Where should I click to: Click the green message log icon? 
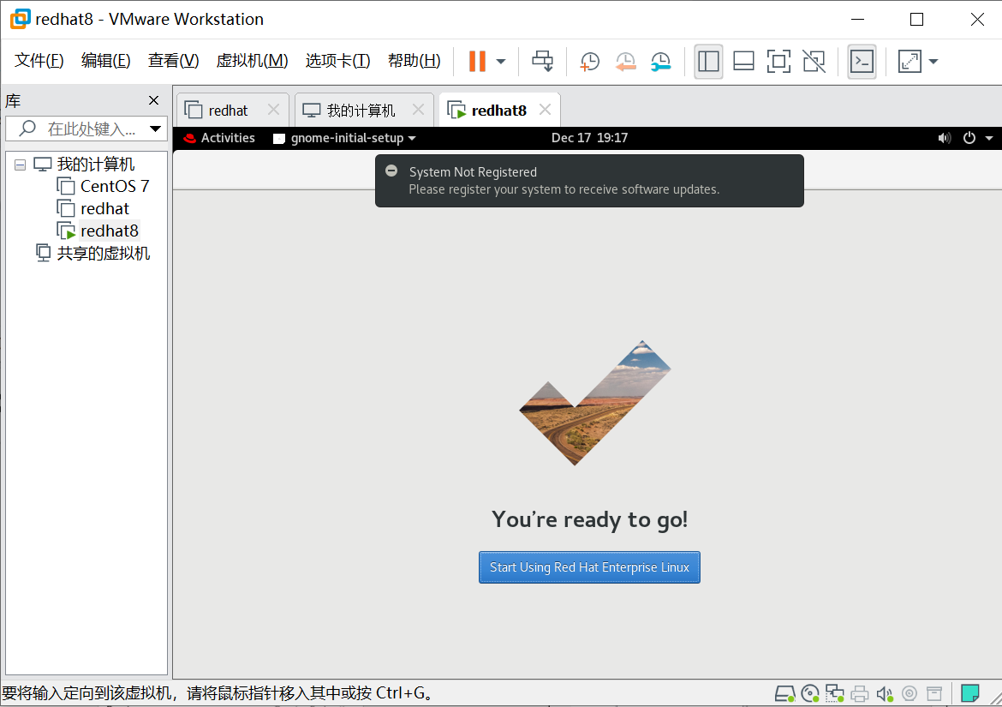970,693
